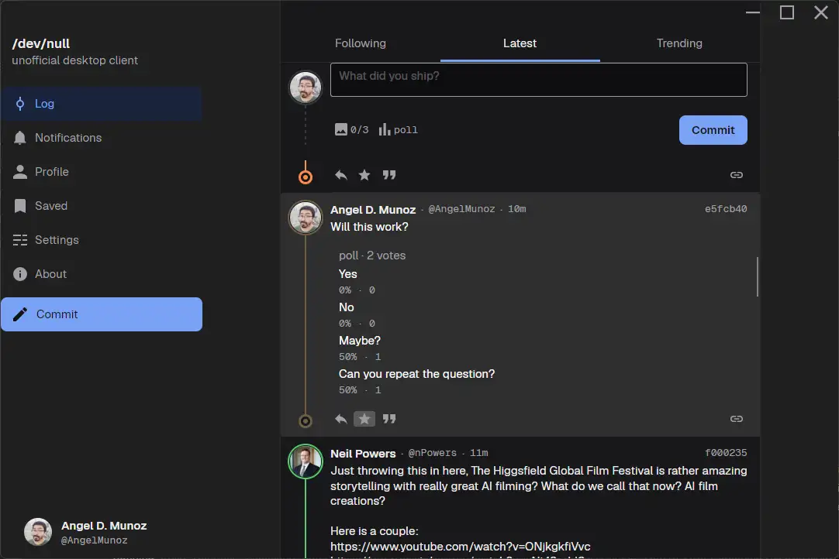The width and height of the screenshot is (839, 559).
Task: Click the blue Commit button in composer
Action: click(x=713, y=130)
